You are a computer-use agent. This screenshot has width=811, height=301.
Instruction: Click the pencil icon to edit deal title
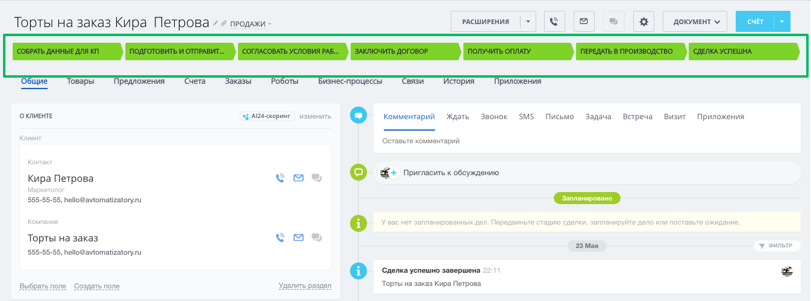216,23
